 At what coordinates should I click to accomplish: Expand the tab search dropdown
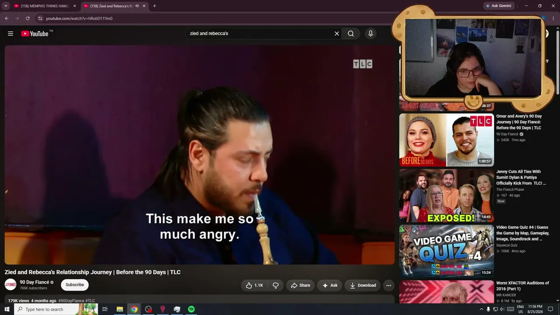pyautogui.click(x=6, y=6)
